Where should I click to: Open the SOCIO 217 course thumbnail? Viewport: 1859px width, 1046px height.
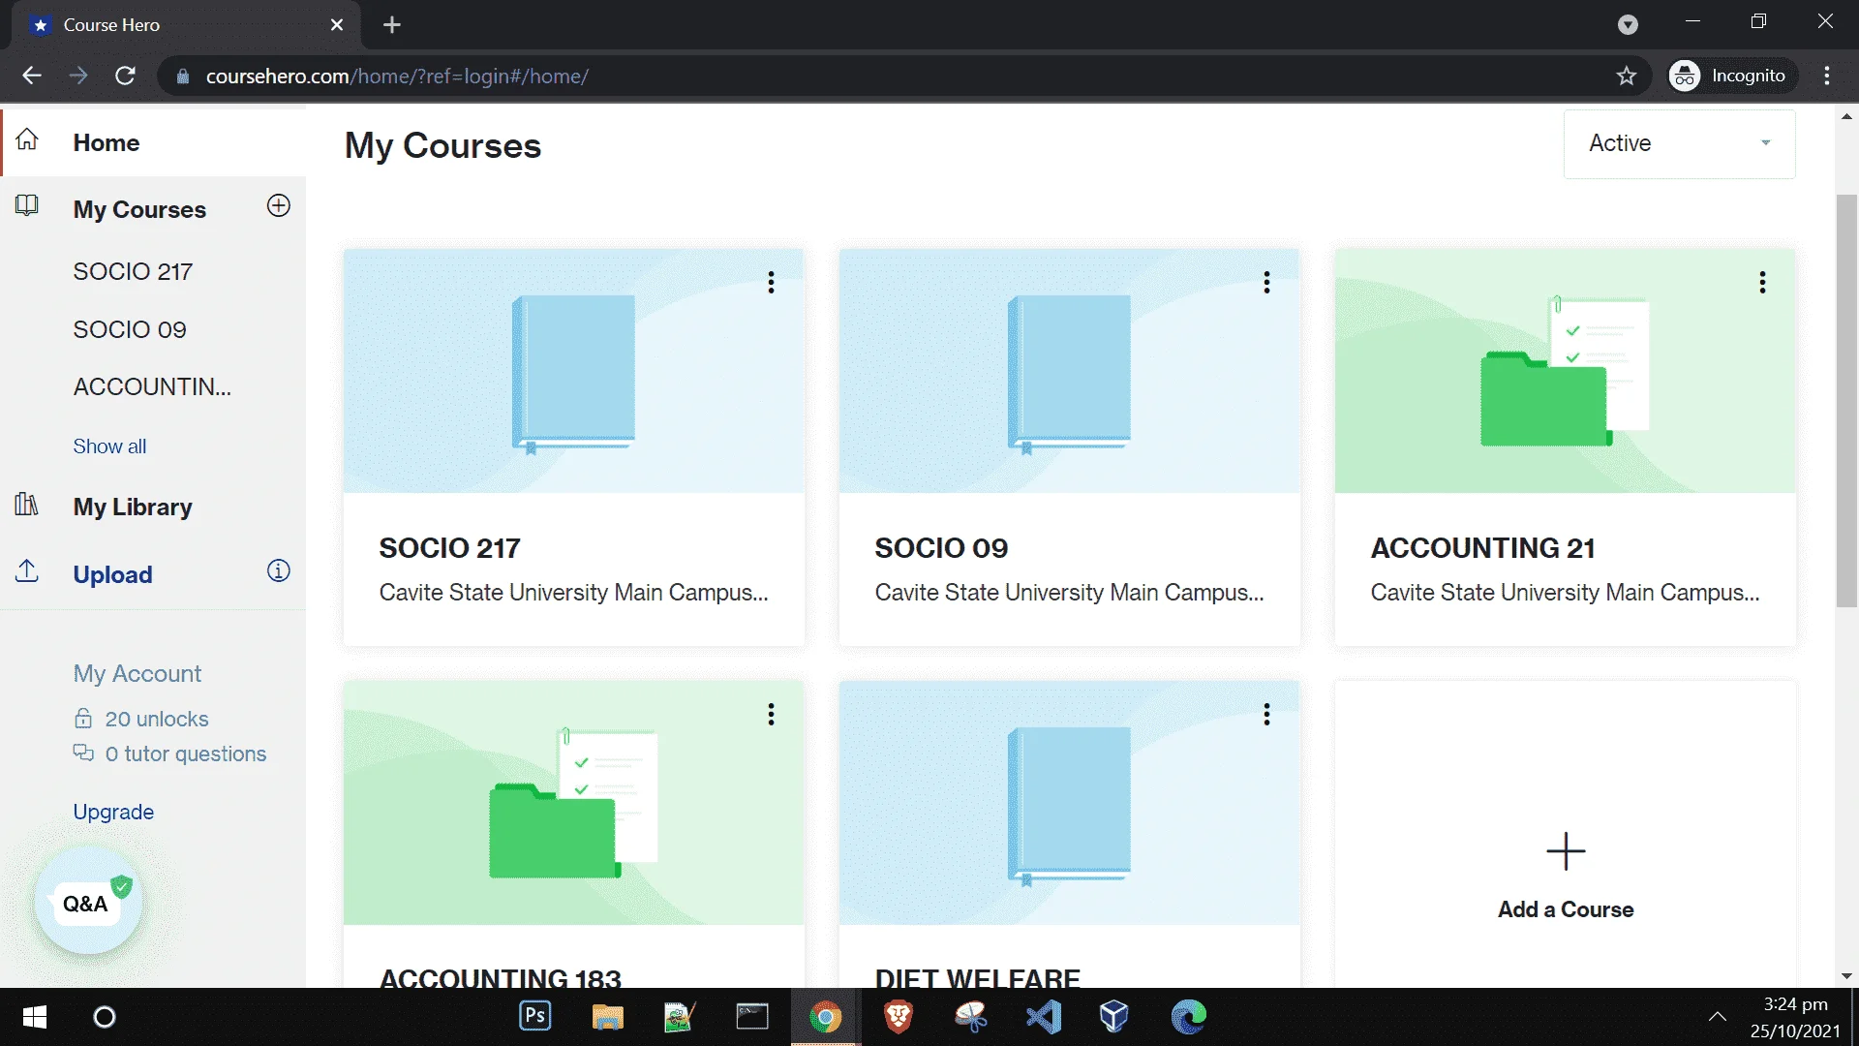pos(574,371)
